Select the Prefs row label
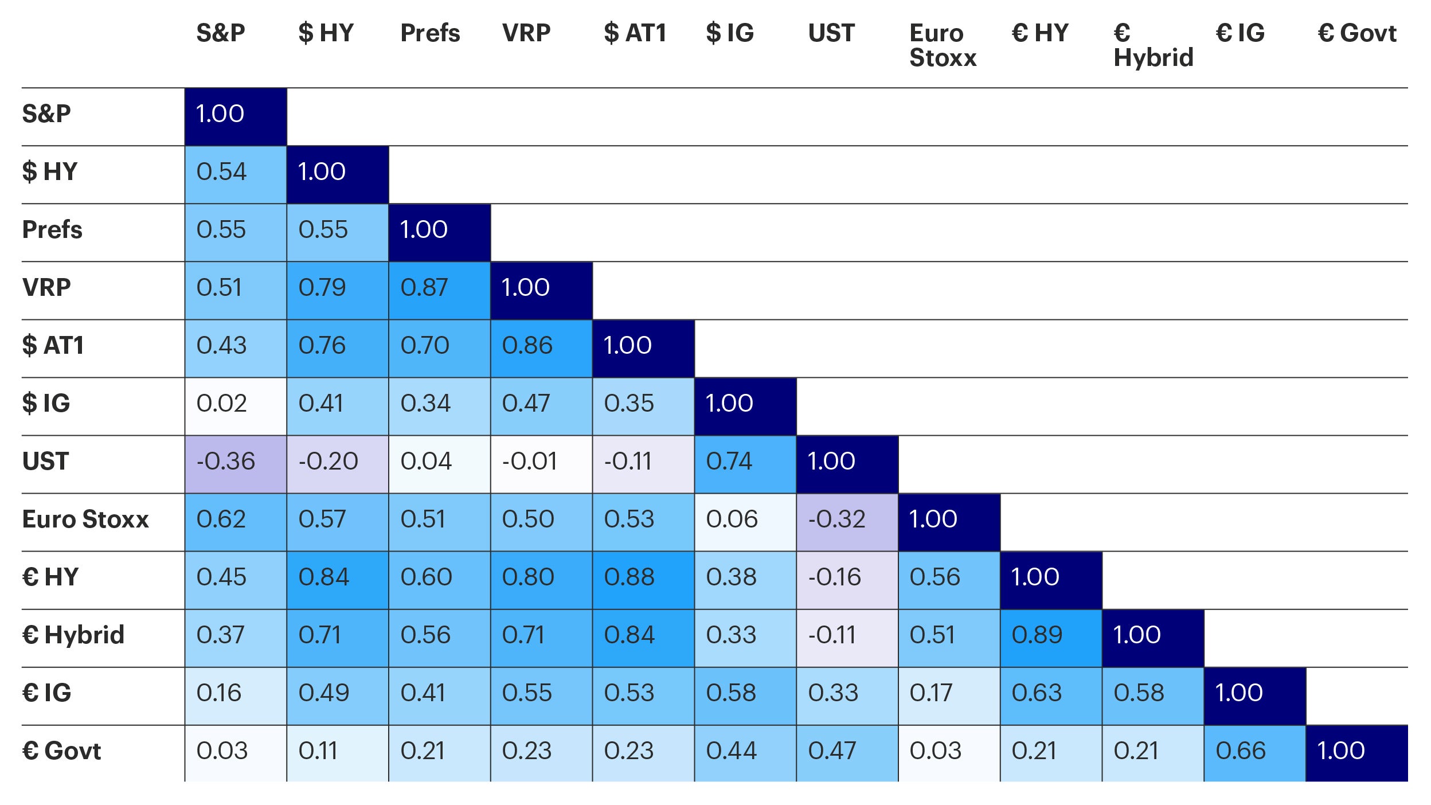 point(52,230)
